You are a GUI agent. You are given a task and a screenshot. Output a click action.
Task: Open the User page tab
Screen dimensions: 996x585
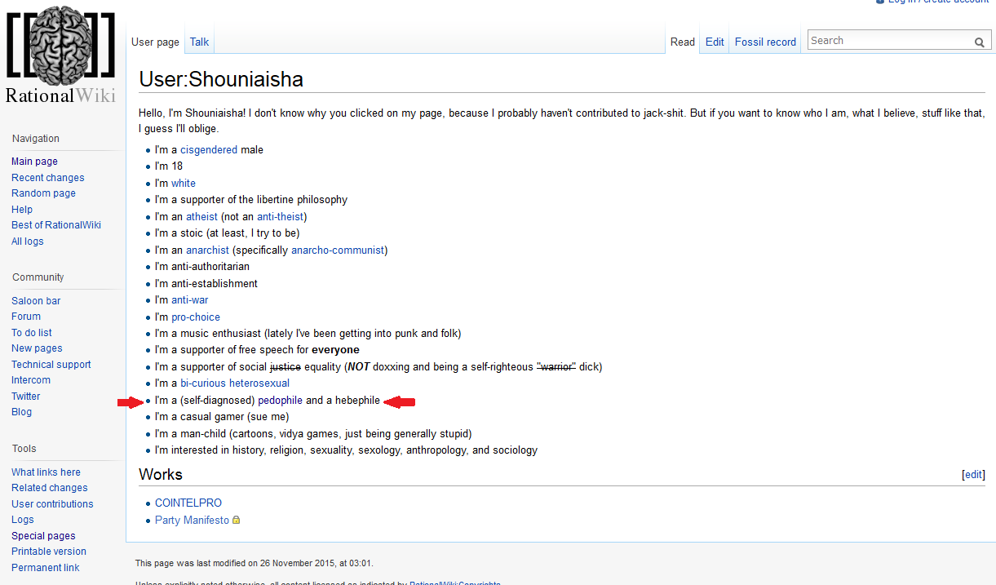click(x=155, y=42)
